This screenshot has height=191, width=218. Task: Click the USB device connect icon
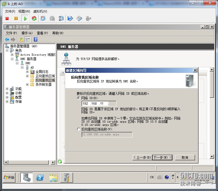(x=88, y=18)
